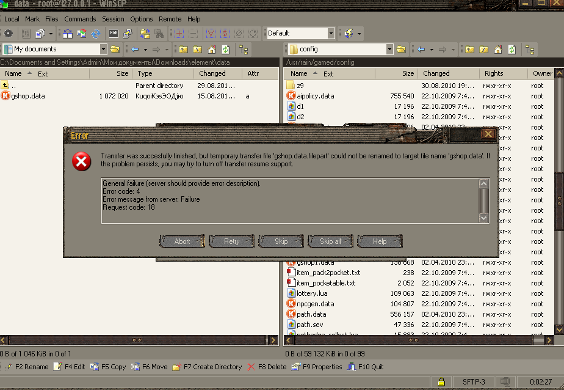
Task: Go to remote home directory icon
Action: [498, 50]
